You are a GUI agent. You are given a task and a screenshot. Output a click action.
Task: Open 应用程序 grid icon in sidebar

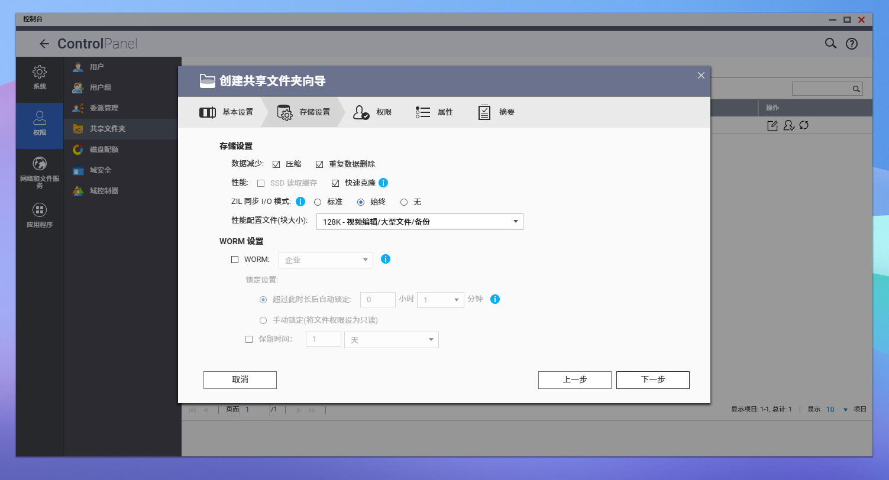point(40,210)
